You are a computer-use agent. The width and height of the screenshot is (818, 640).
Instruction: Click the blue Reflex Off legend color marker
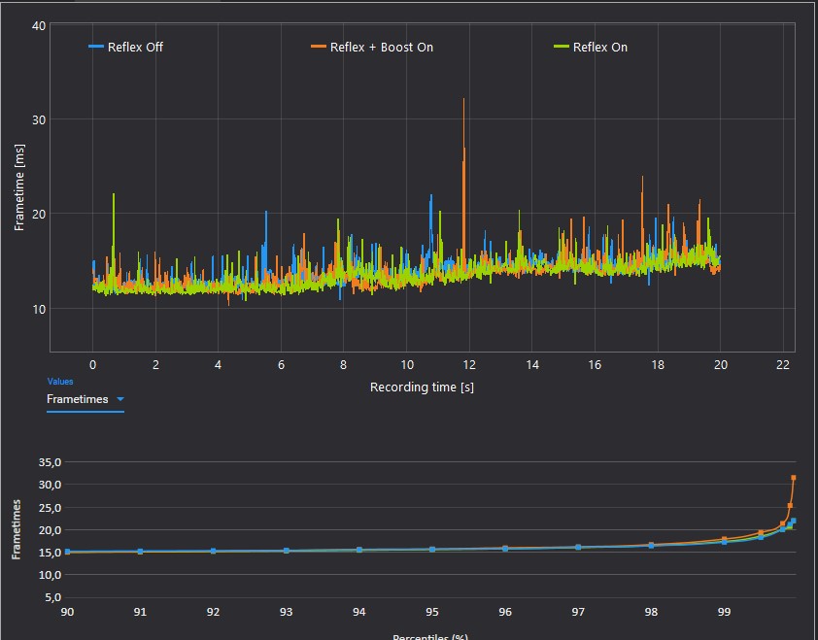tap(96, 47)
